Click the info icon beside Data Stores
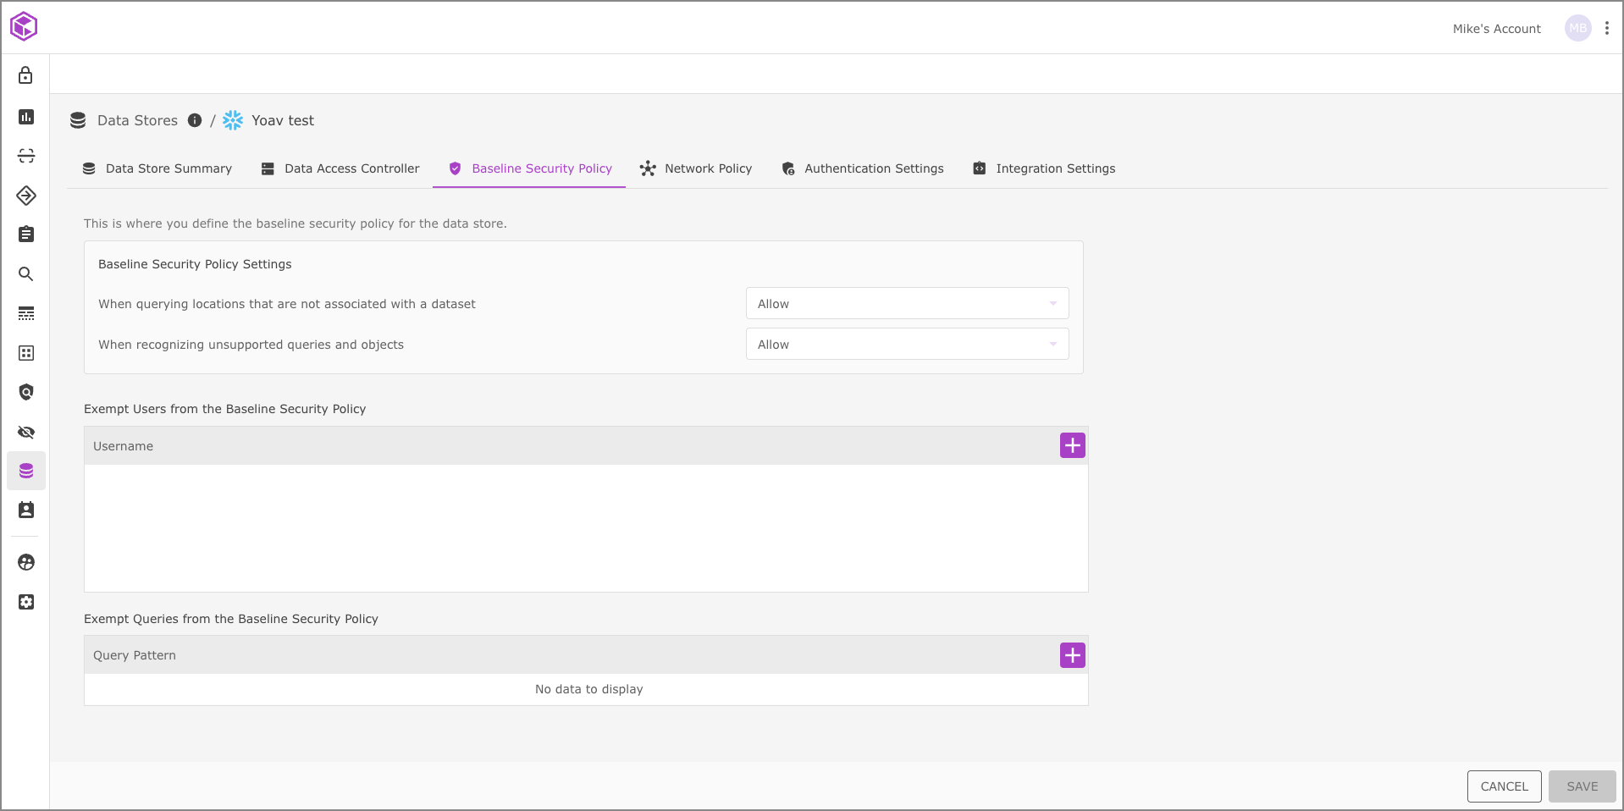The width and height of the screenshot is (1624, 811). 195,120
